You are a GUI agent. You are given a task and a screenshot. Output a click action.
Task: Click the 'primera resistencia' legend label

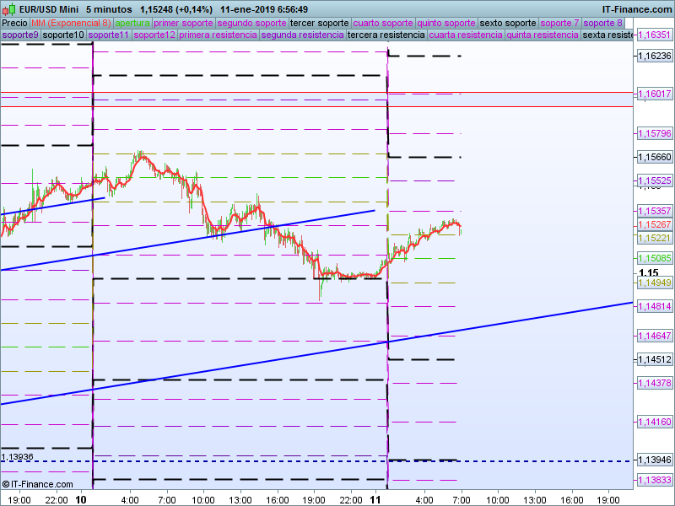(218, 35)
